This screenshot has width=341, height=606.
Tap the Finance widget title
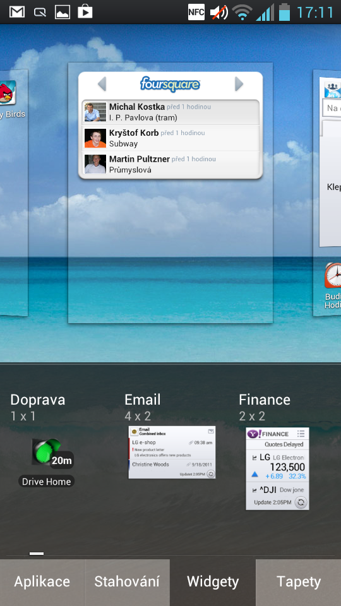(x=265, y=400)
